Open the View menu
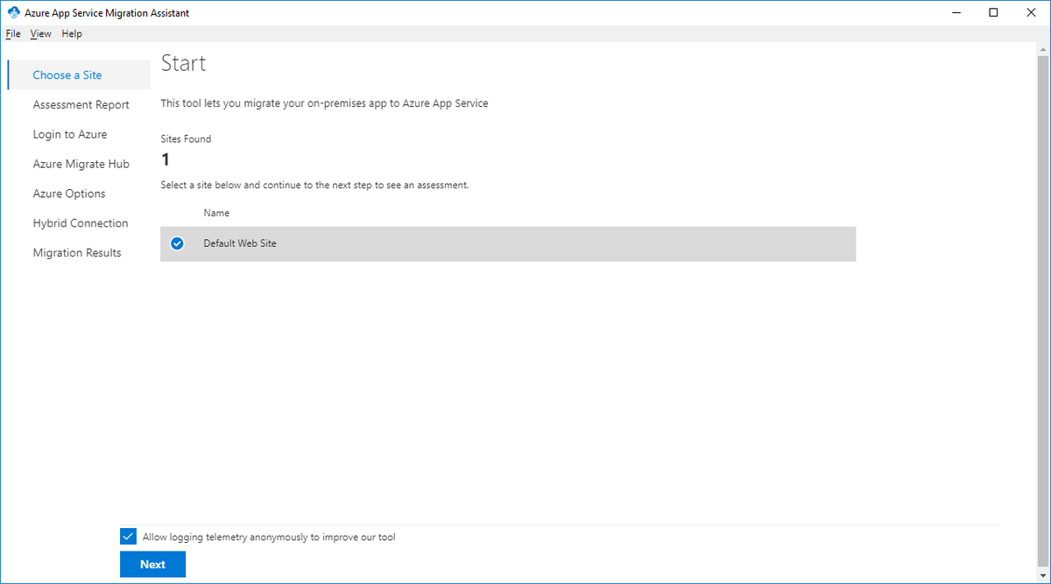The width and height of the screenshot is (1051, 584). pos(40,33)
